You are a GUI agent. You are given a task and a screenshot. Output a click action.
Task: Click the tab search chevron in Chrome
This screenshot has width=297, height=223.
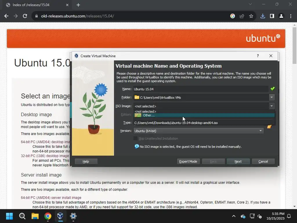[x=250, y=4]
